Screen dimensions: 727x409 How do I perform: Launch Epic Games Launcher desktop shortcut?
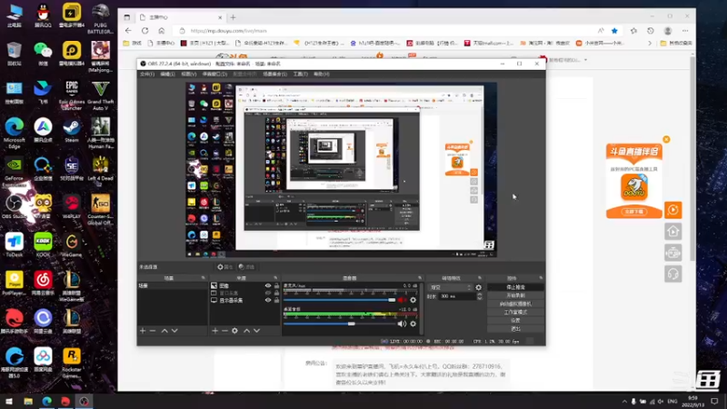72,95
